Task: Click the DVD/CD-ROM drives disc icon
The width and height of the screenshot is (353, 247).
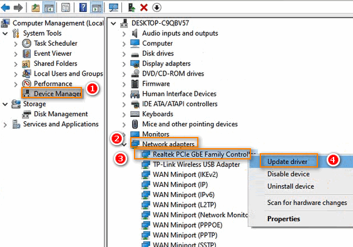Action: 135,74
